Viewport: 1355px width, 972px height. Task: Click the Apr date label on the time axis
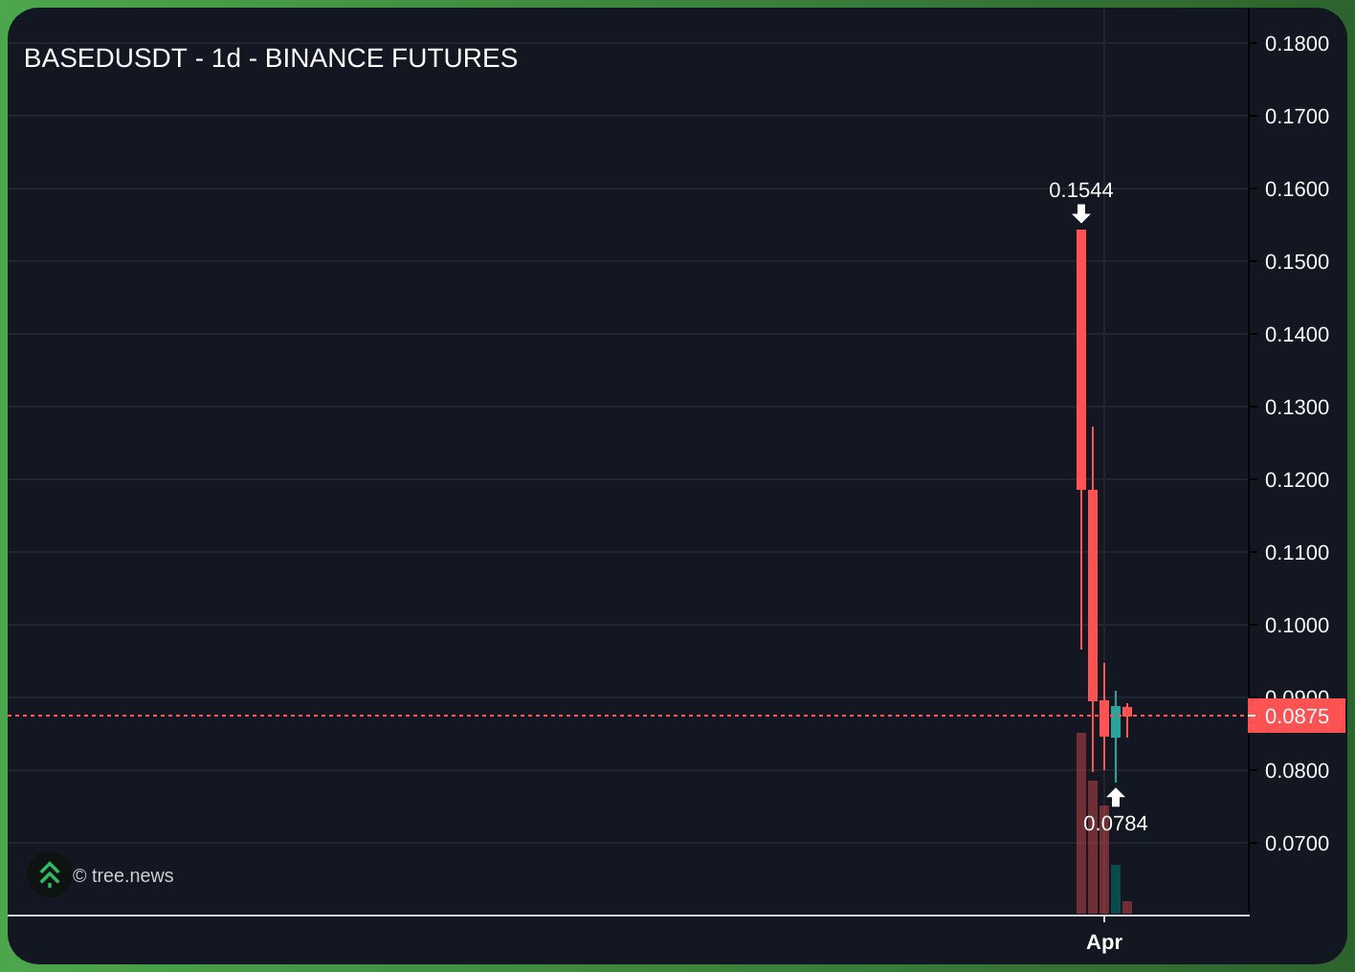click(1104, 942)
